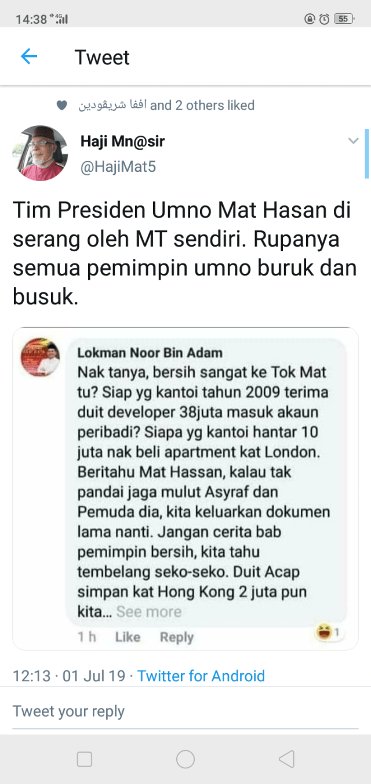The width and height of the screenshot is (371, 784).
Task: Tap the battery indicator in status bar
Action: click(344, 19)
